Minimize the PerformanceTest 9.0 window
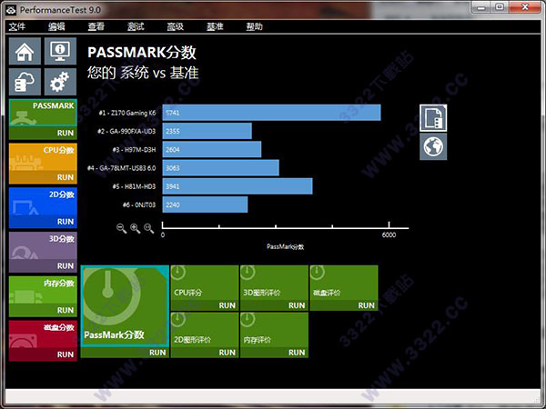 tap(481, 7)
